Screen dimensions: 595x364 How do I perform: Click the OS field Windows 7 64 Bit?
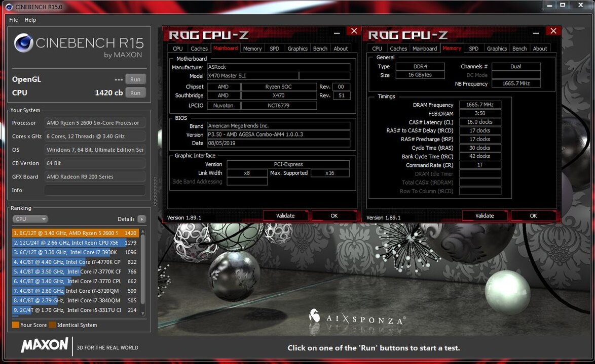click(x=95, y=150)
